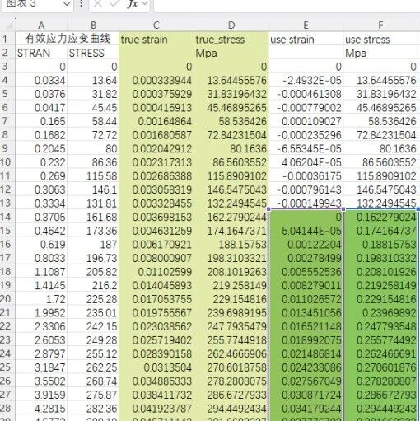Screen dimensions: 420x421
Task: Expand the fx function dropdown chevron
Action: point(144,4)
